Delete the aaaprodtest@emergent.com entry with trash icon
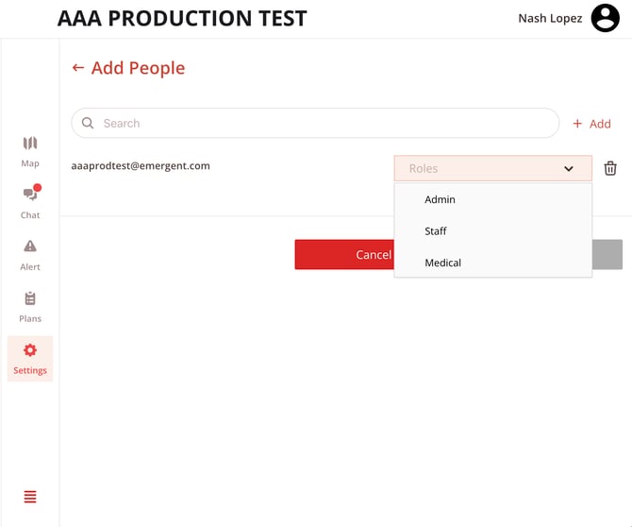The width and height of the screenshot is (632, 527). [x=610, y=168]
